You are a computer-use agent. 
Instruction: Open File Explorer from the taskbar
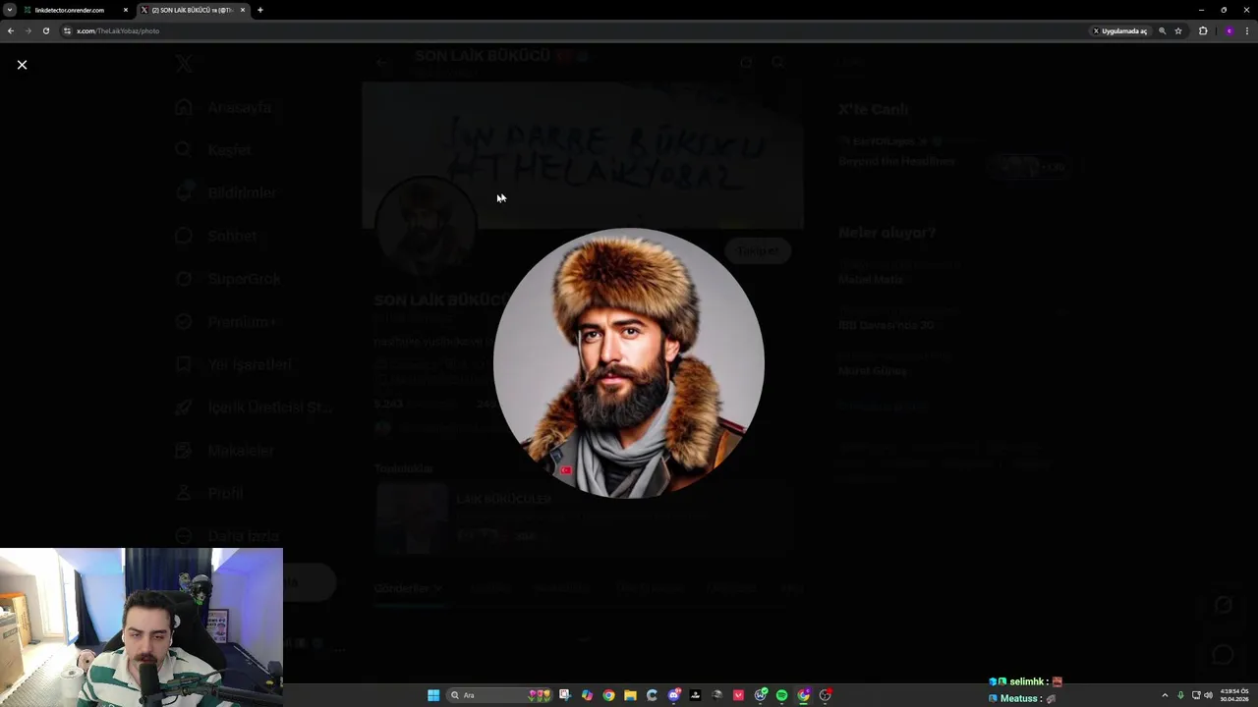click(x=630, y=695)
